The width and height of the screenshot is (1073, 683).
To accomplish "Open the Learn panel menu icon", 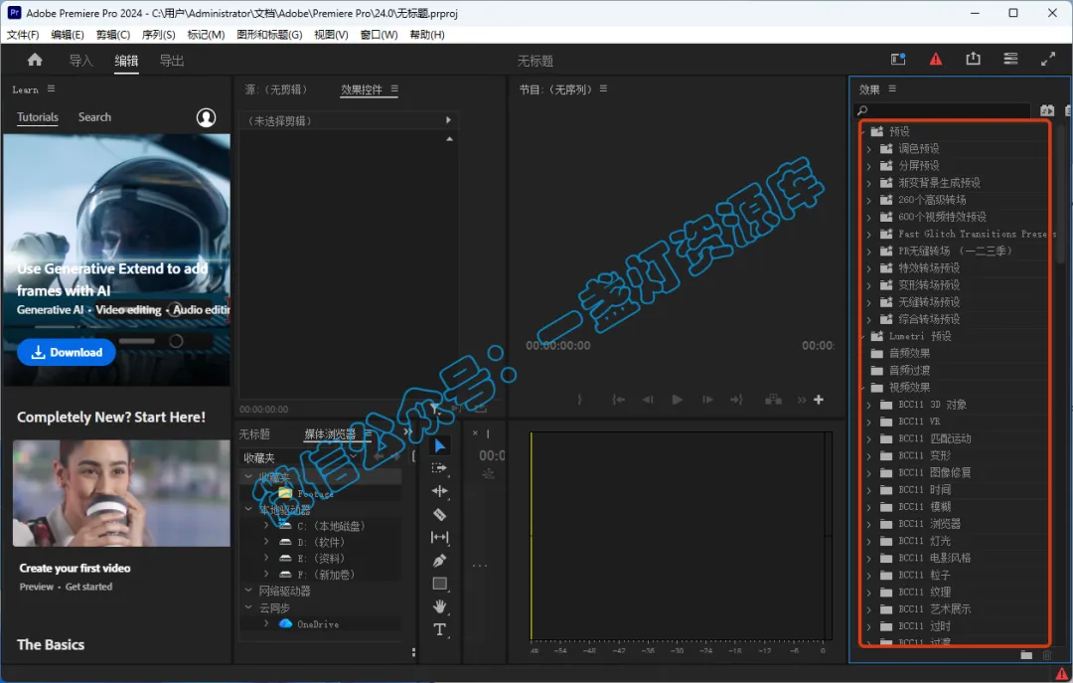I will [x=52, y=89].
